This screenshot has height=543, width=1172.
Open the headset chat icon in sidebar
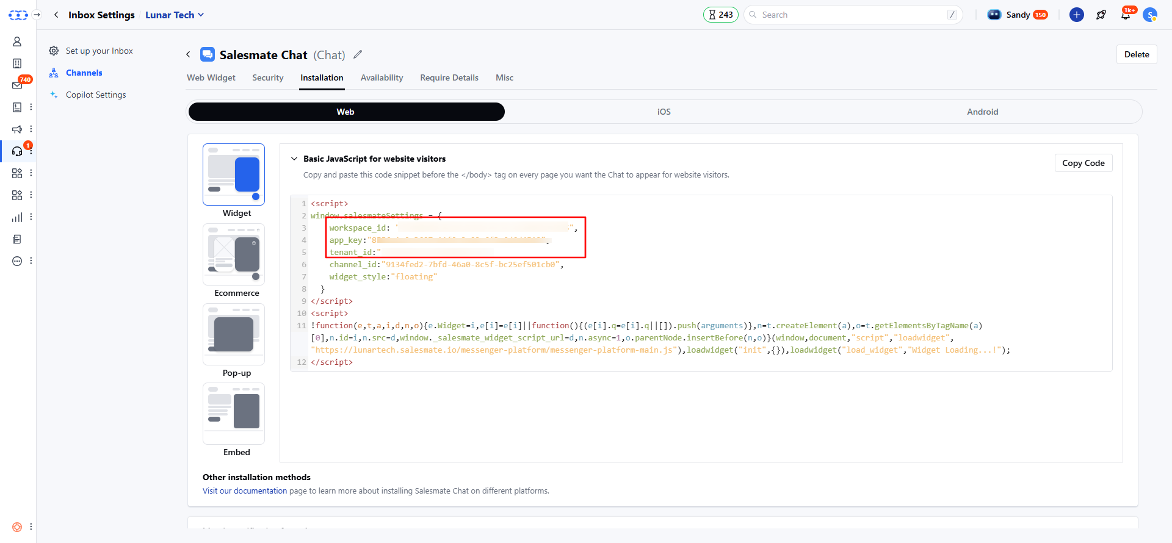pos(17,151)
